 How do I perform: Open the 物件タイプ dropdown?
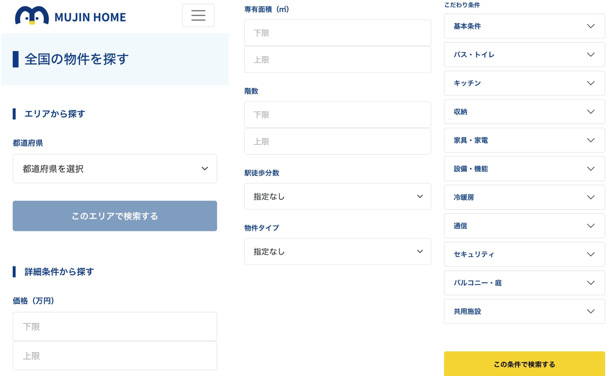tap(338, 252)
